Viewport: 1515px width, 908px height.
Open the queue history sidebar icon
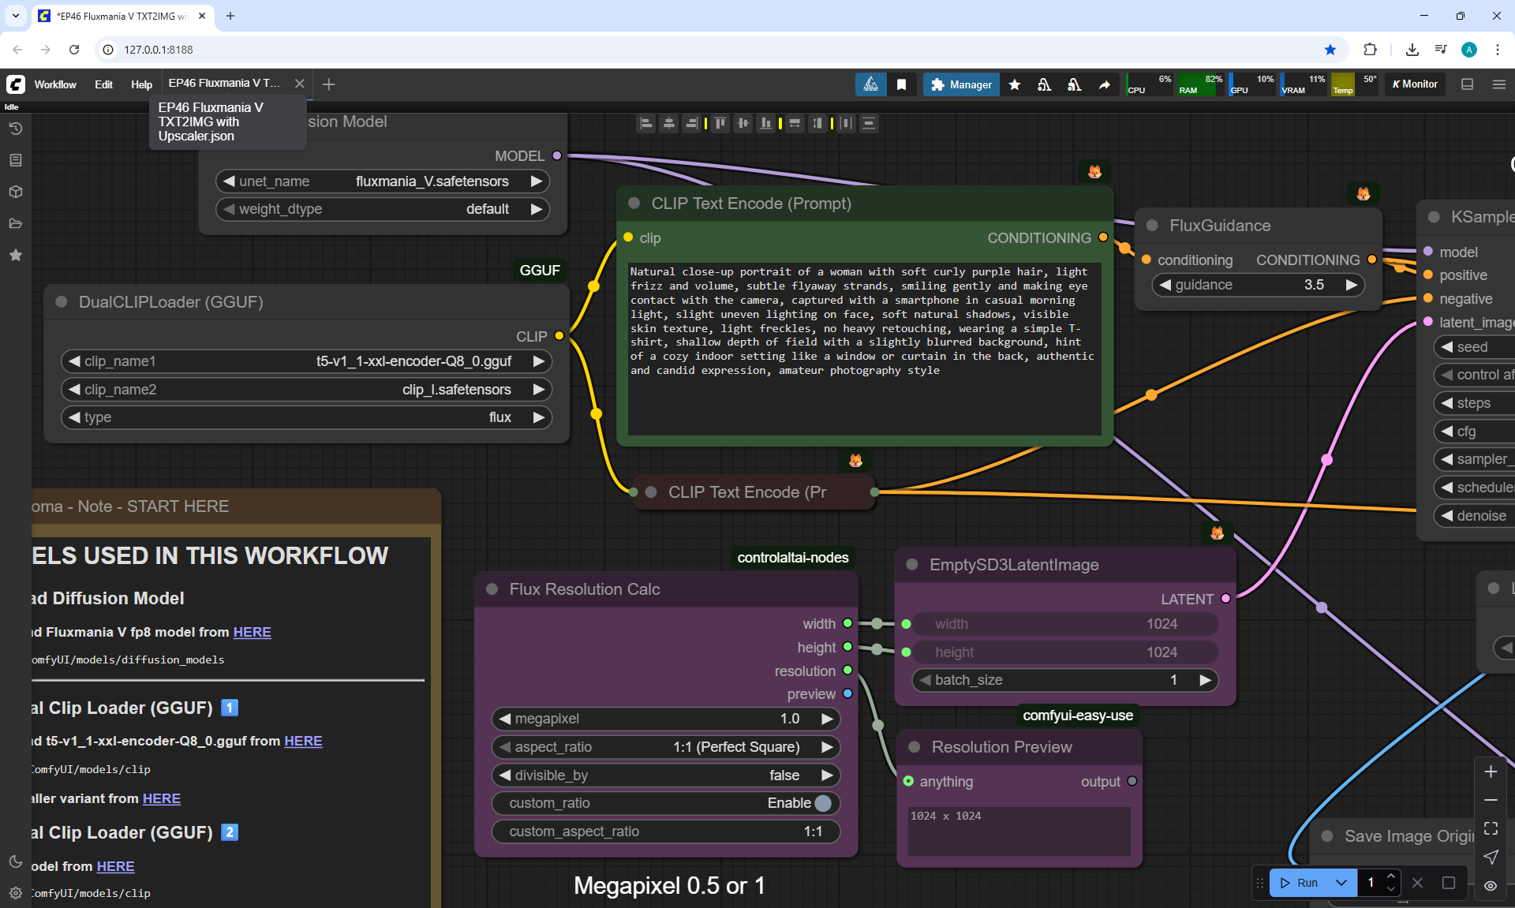15,129
